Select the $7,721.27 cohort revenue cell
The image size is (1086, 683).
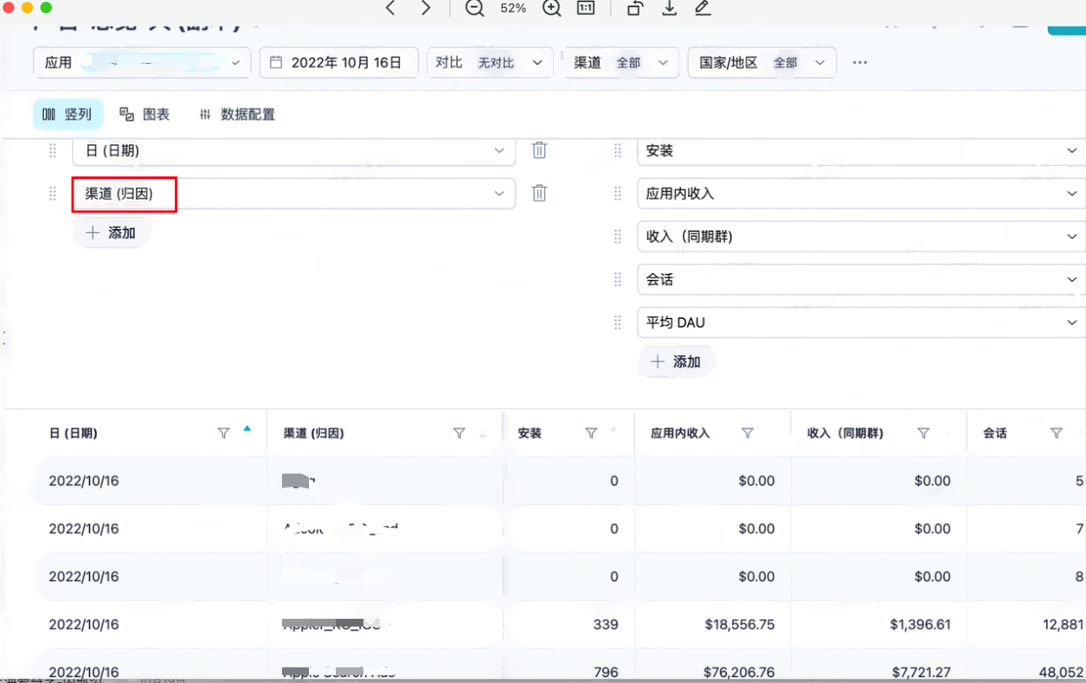click(920, 672)
